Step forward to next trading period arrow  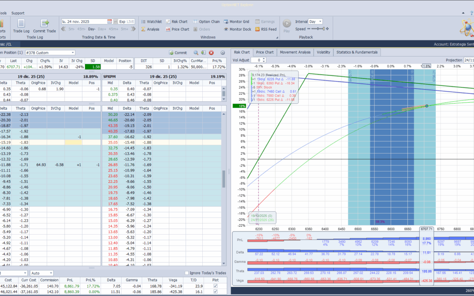[133, 29]
